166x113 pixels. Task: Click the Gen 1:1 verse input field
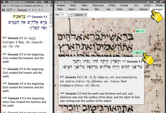pos(61,15)
